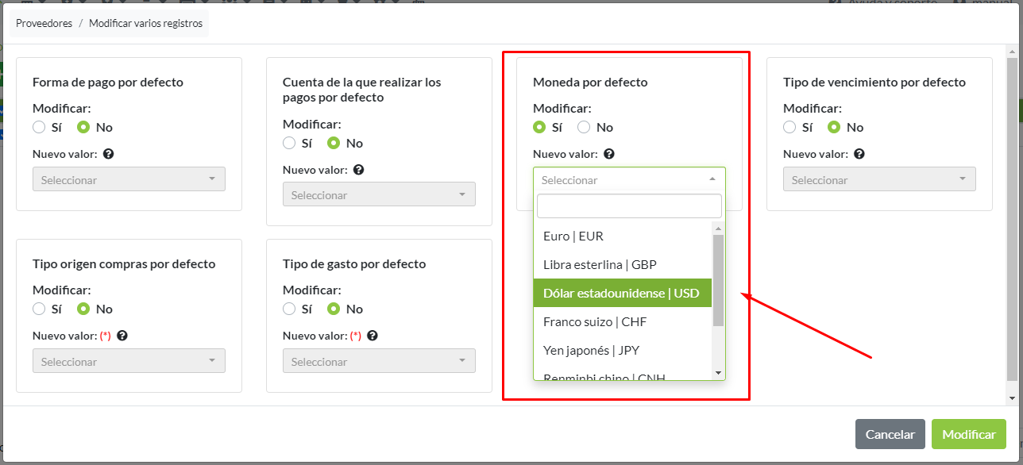Open the Tipo de vencimiento Seleccionar dropdown
Image resolution: width=1023 pixels, height=465 pixels.
[x=879, y=179]
